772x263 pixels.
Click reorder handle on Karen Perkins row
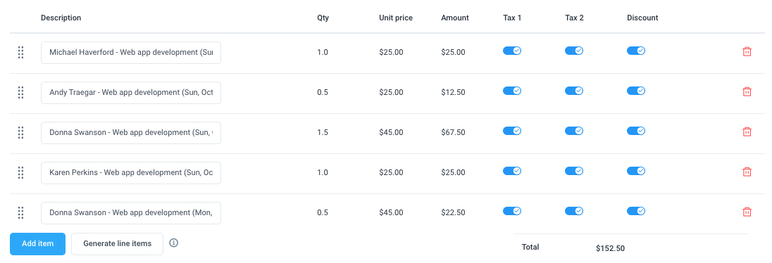[x=20, y=172]
